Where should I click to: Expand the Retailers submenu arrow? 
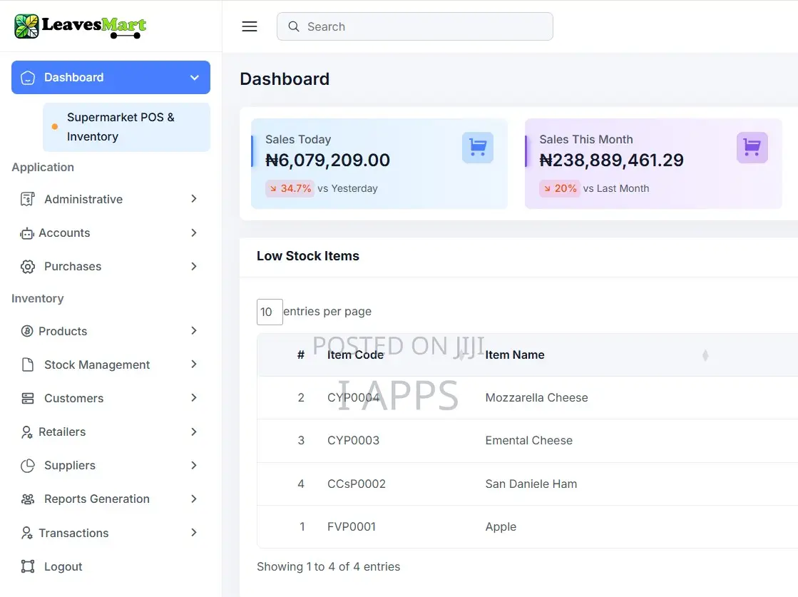194,432
